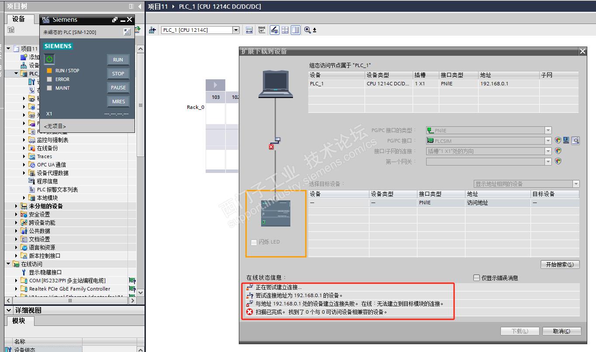Select 语言和资源 in the project tree
Viewport: 596px width, 352px height.
[x=42, y=247]
